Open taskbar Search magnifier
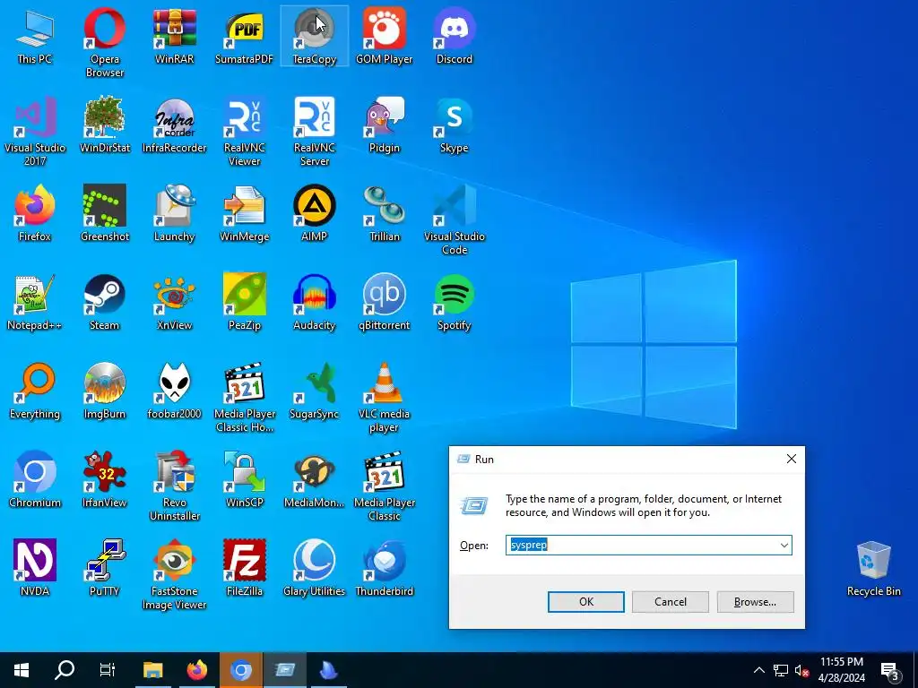The height and width of the screenshot is (688, 918). click(x=65, y=670)
